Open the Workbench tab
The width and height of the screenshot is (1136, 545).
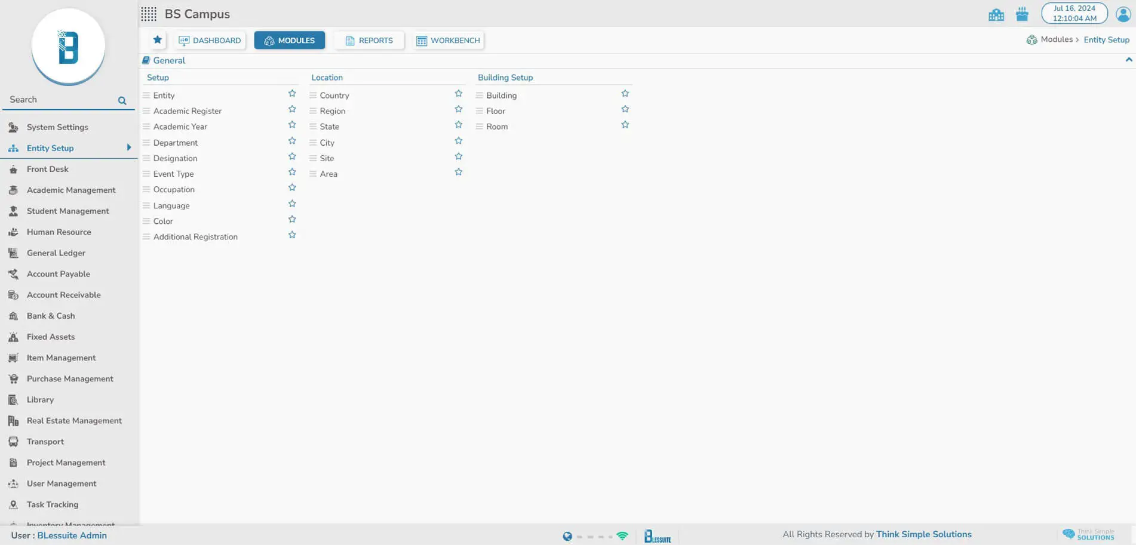[x=449, y=41]
